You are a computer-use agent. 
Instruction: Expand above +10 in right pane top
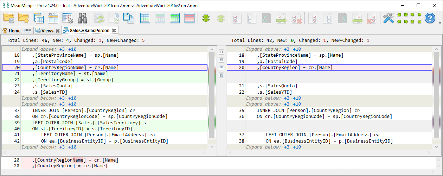click(297, 49)
